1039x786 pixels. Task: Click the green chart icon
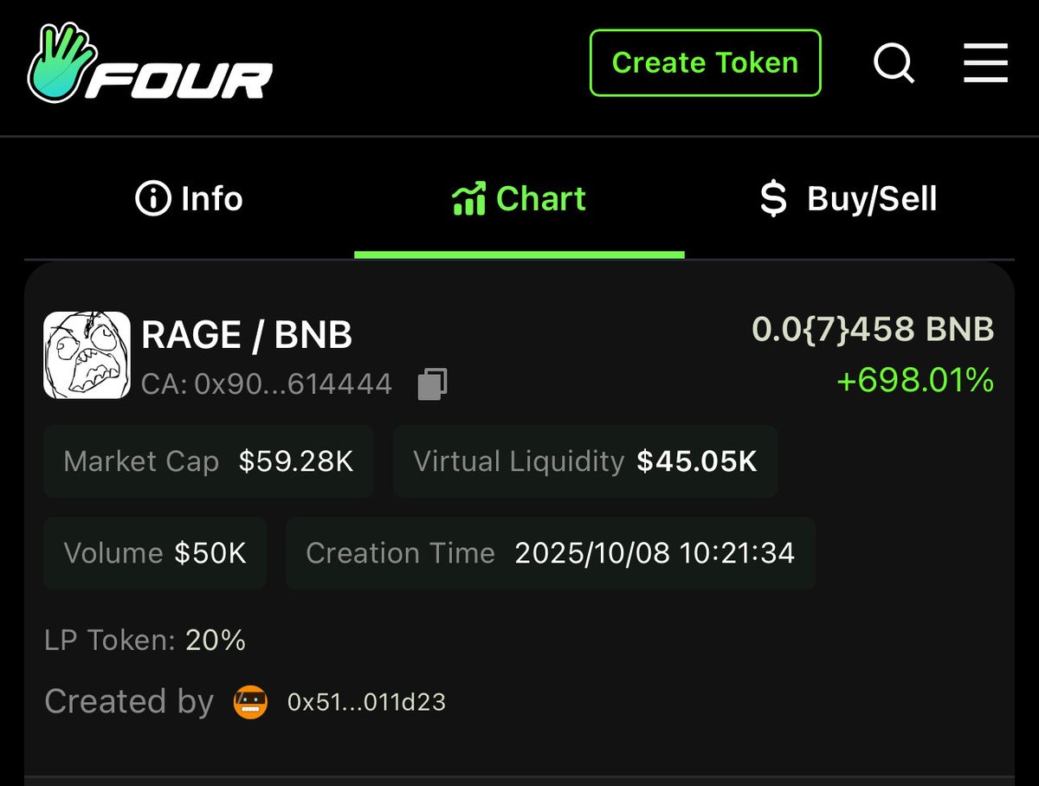(x=468, y=199)
